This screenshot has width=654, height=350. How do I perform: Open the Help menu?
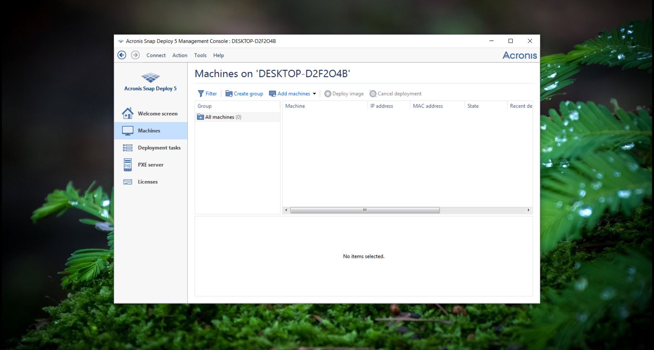pos(219,55)
